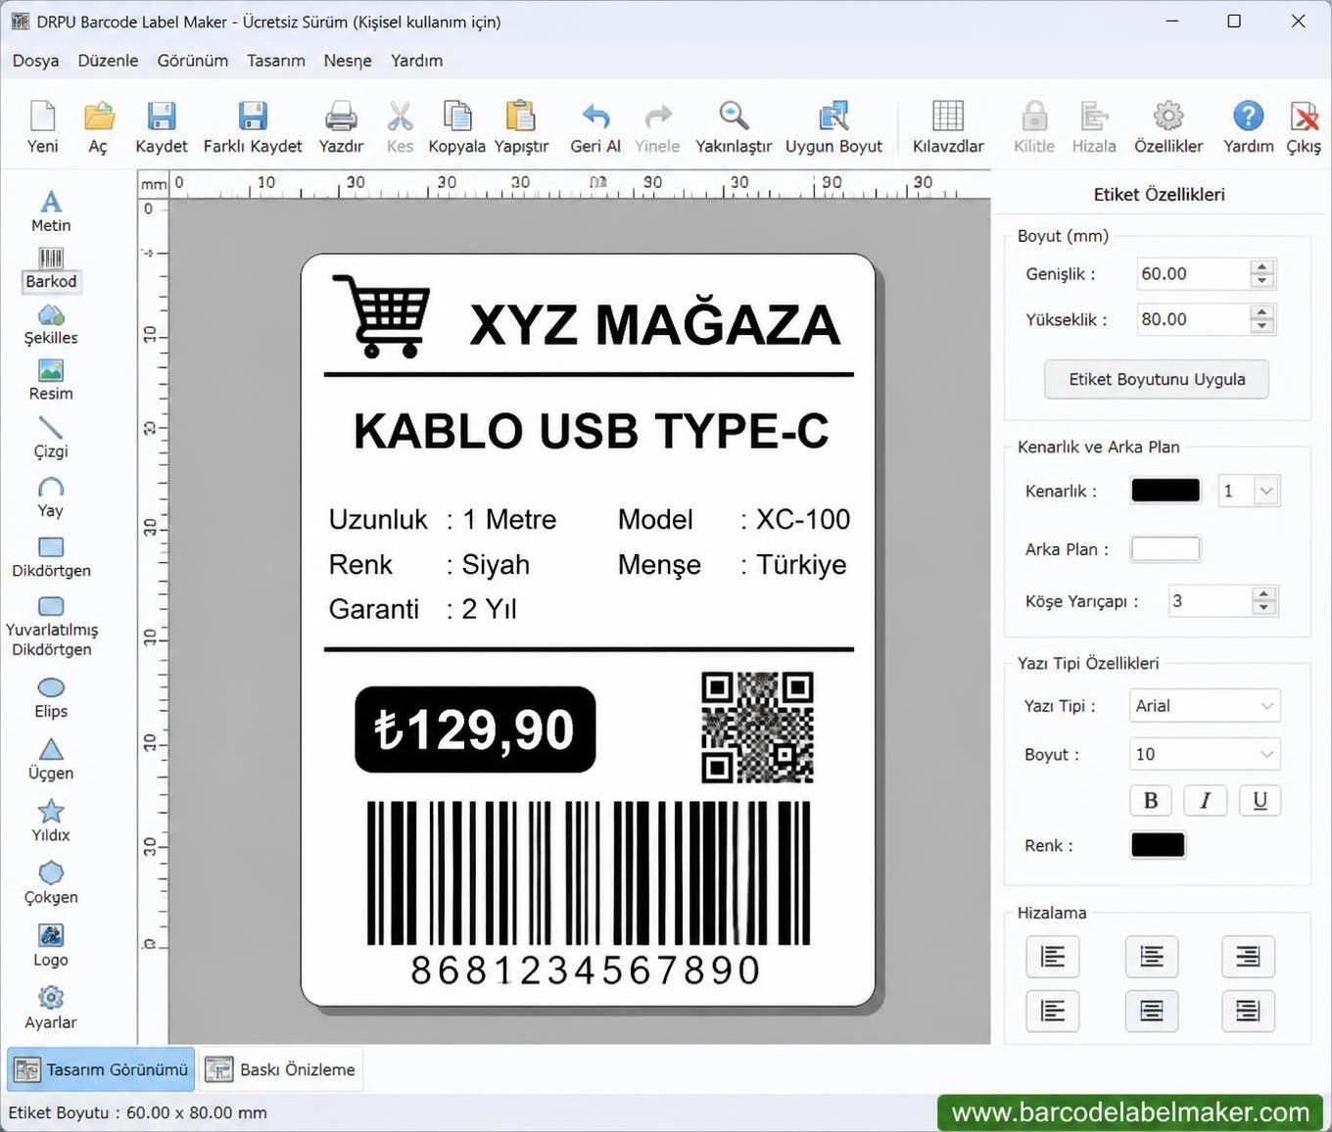Open the Nesne menu

(x=348, y=61)
